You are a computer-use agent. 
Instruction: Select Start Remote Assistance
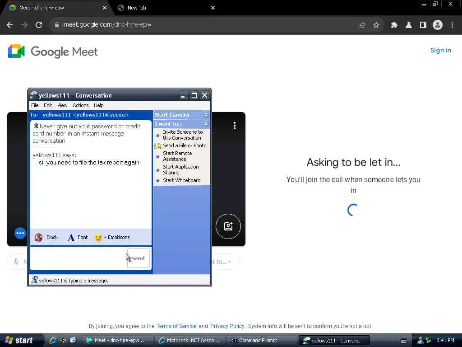tap(177, 156)
